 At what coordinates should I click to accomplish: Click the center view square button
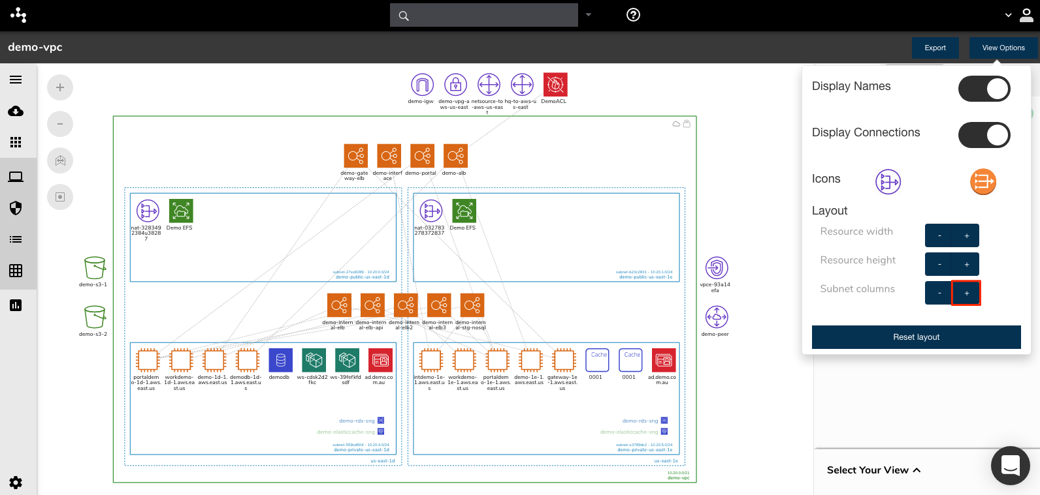coord(60,197)
